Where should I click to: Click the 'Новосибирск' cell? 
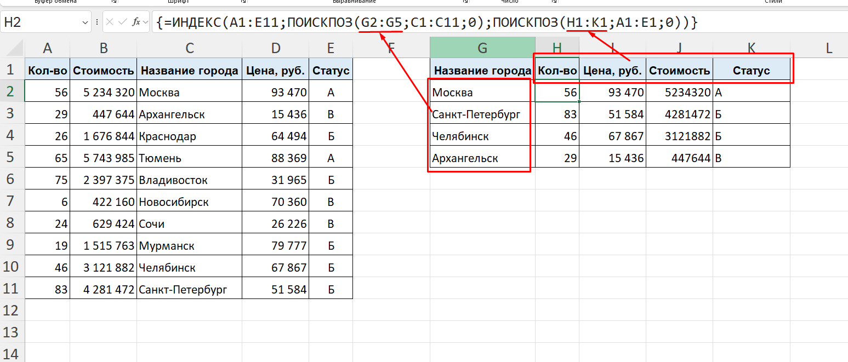coord(190,202)
